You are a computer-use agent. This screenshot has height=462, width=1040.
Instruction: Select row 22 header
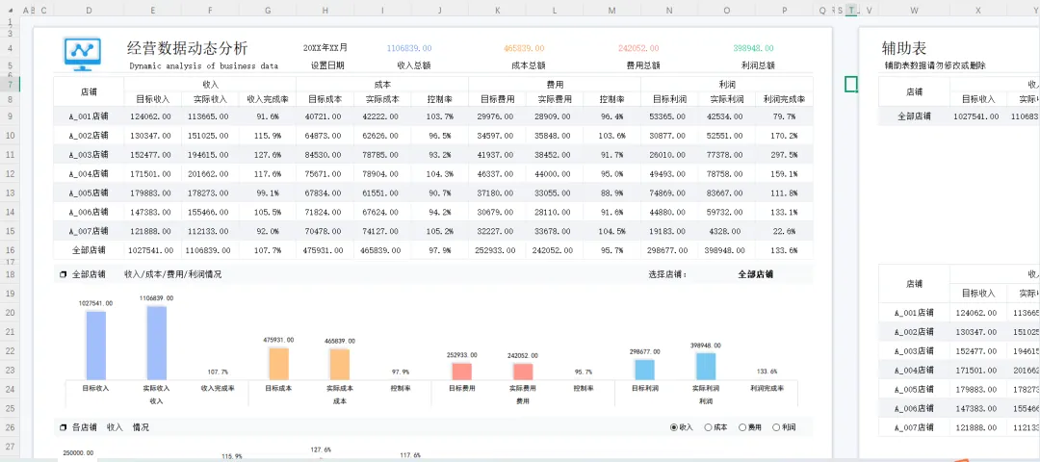(10, 350)
